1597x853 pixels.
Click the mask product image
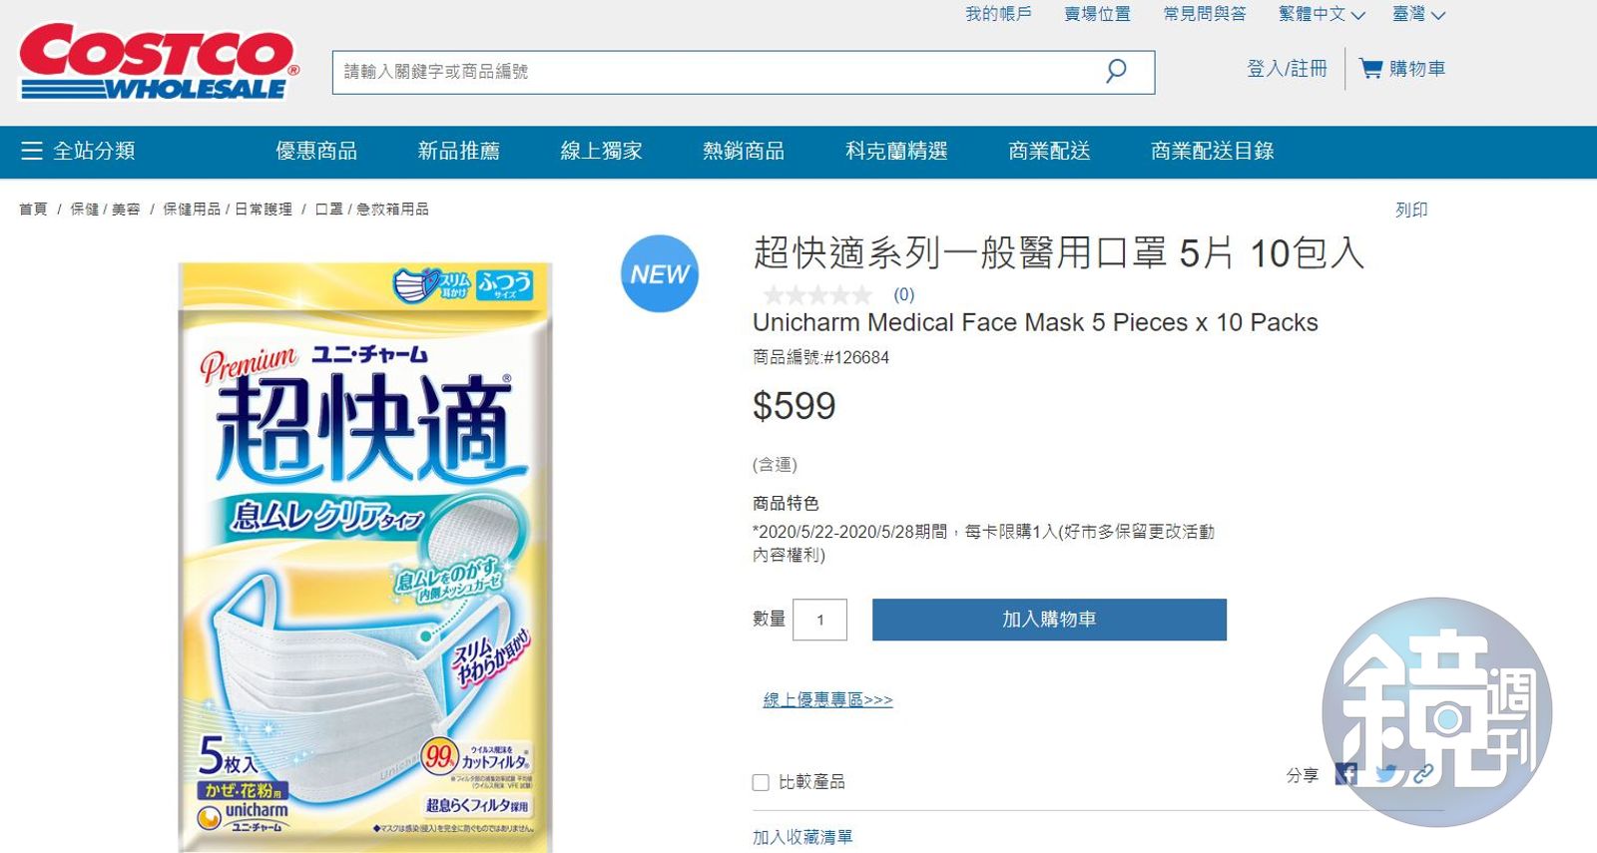(365, 557)
